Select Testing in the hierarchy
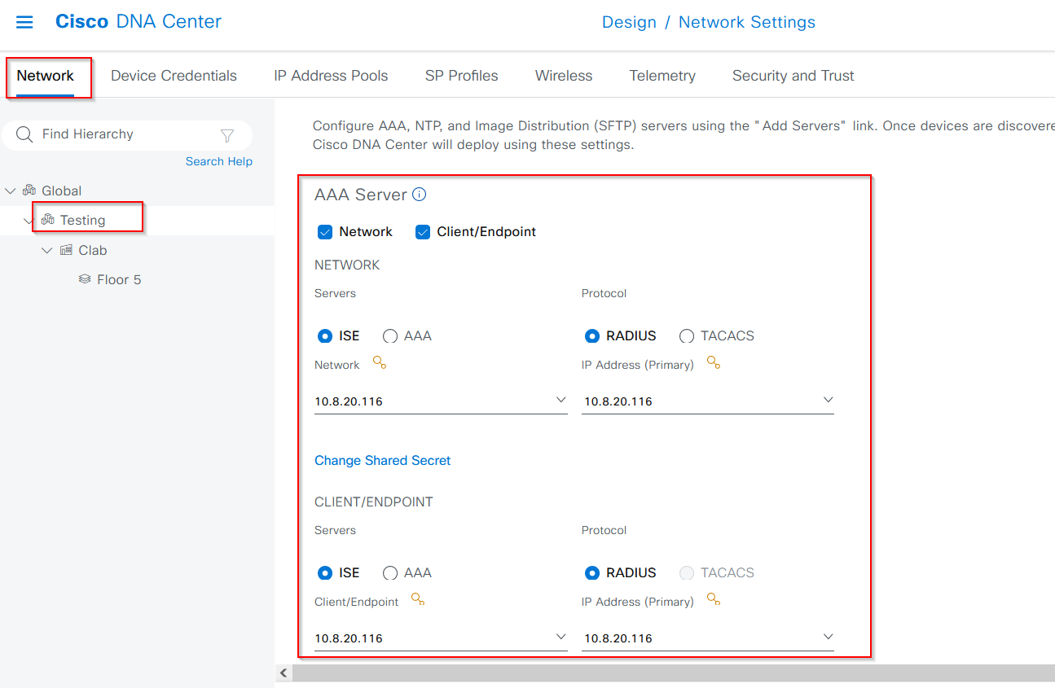The image size is (1055, 688). click(x=82, y=220)
